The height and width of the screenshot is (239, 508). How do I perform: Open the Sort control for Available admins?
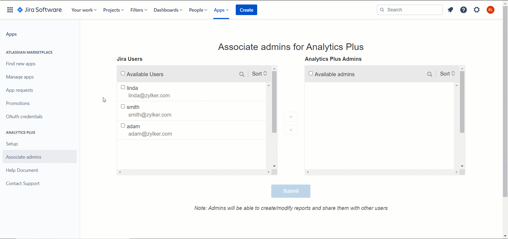pos(447,74)
